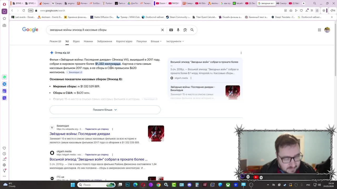Click the magnifier search button
Image resolution: width=337 pixels, height=189 pixels.
pos(192,30)
